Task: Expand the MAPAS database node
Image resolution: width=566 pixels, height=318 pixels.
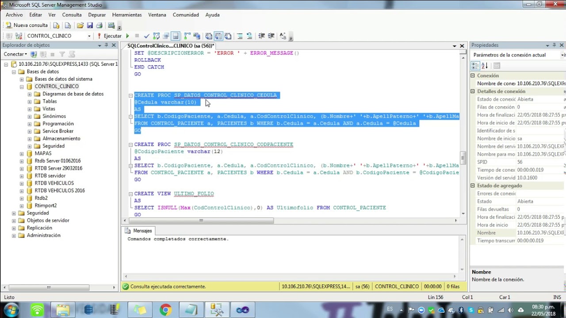Action: click(22, 154)
